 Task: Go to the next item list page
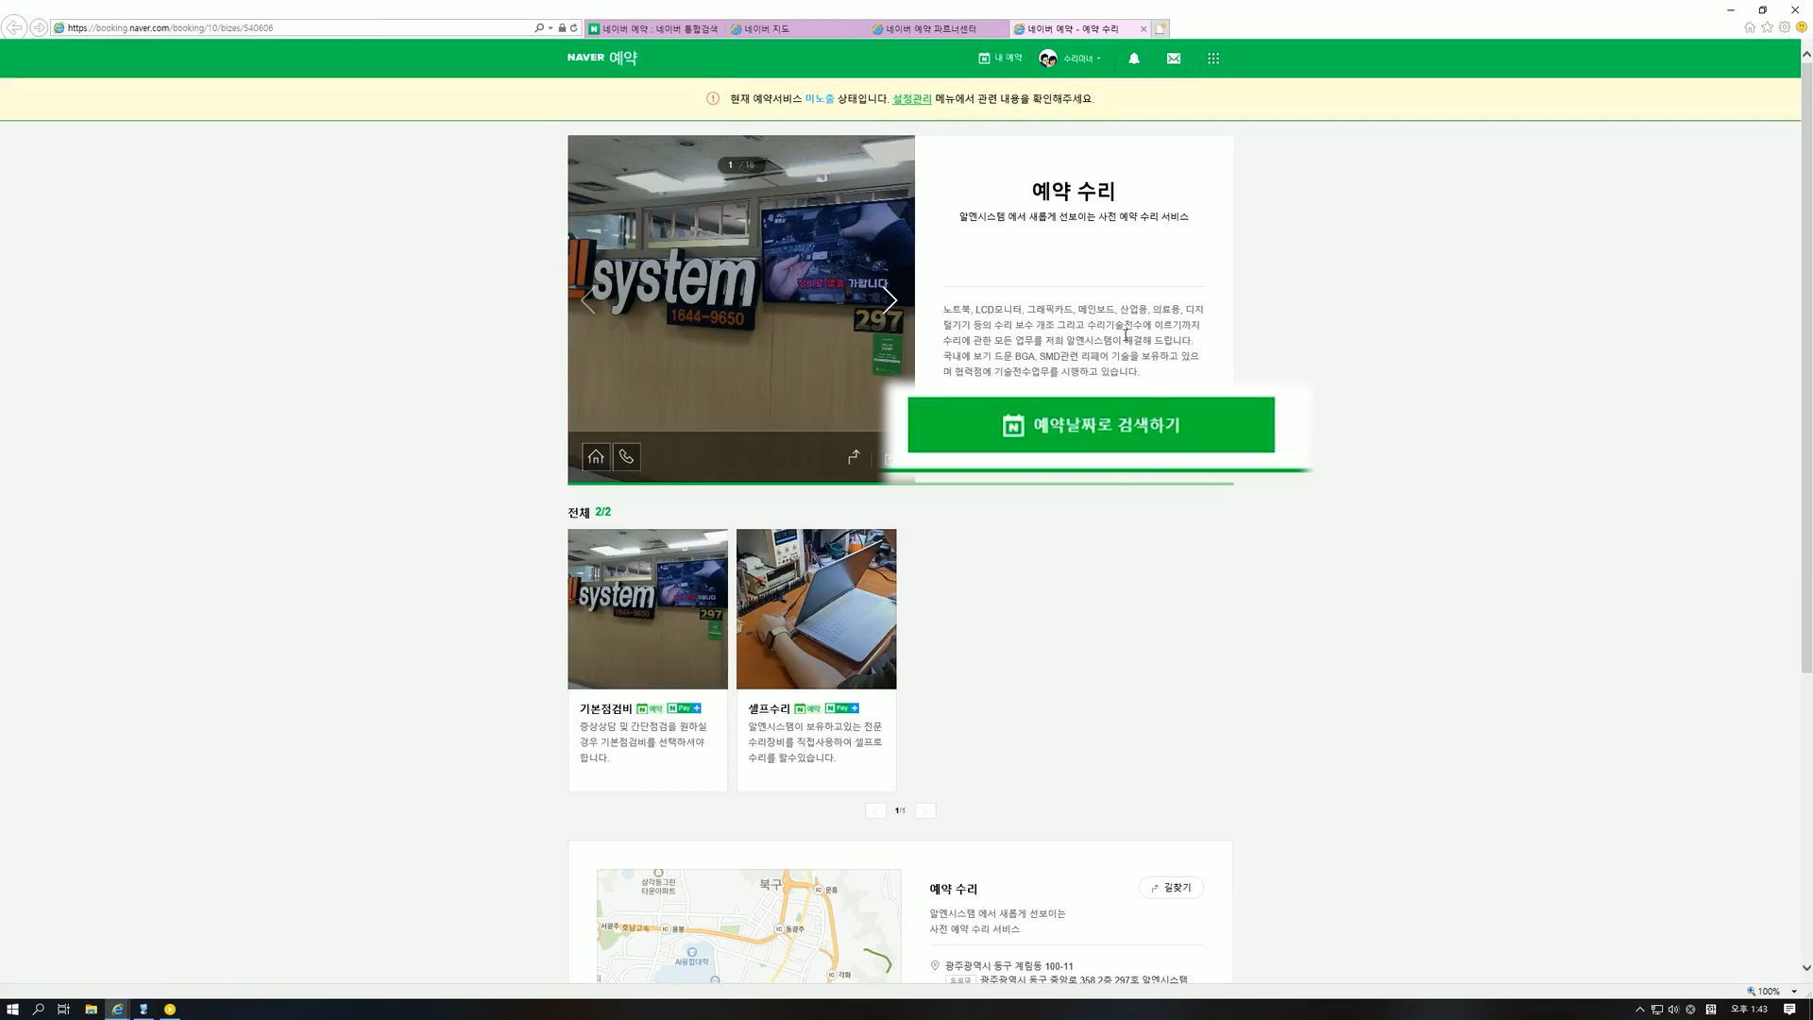(925, 810)
